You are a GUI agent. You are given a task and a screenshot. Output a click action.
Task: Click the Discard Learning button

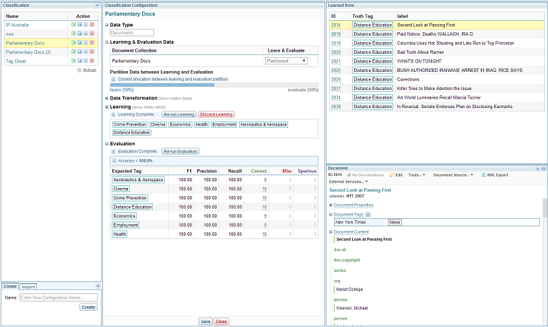pyautogui.click(x=215, y=114)
